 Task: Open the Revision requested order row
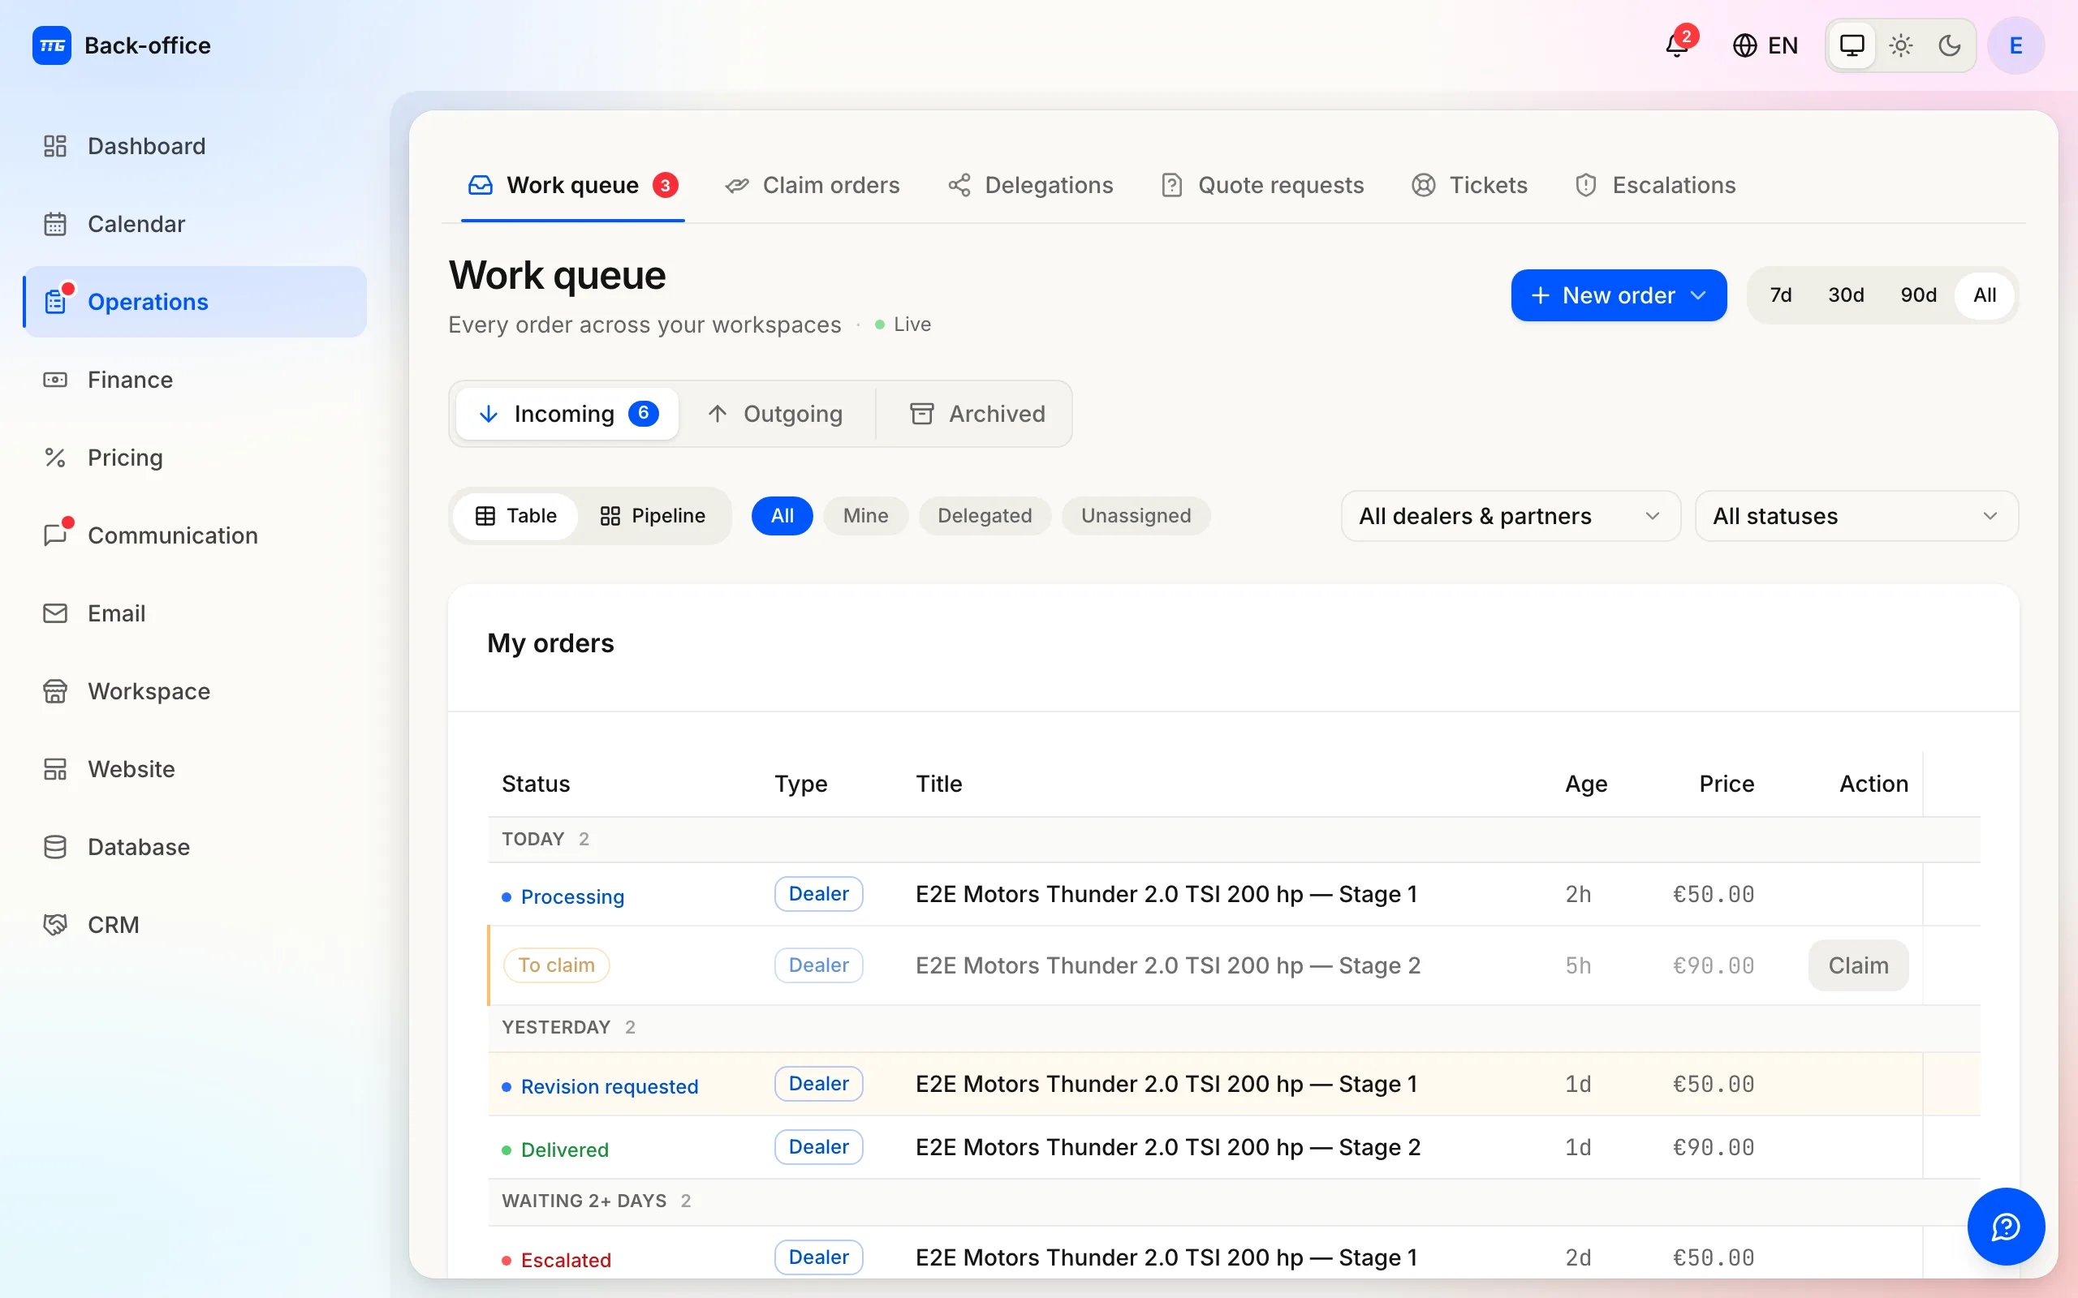(1234, 1085)
